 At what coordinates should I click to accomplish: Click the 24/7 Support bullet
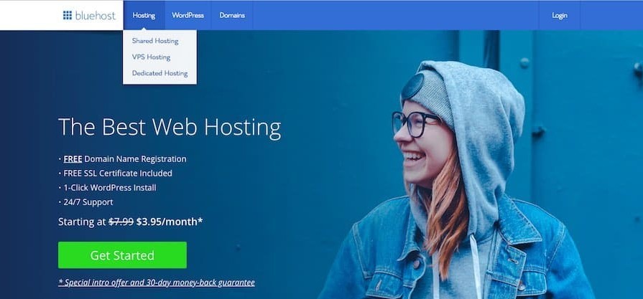88,202
